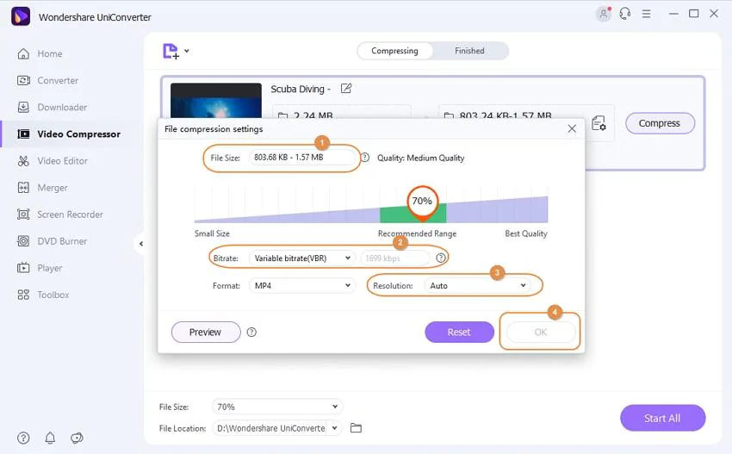The width and height of the screenshot is (732, 454).
Task: Open notifications bell icon
Action: [x=50, y=438]
